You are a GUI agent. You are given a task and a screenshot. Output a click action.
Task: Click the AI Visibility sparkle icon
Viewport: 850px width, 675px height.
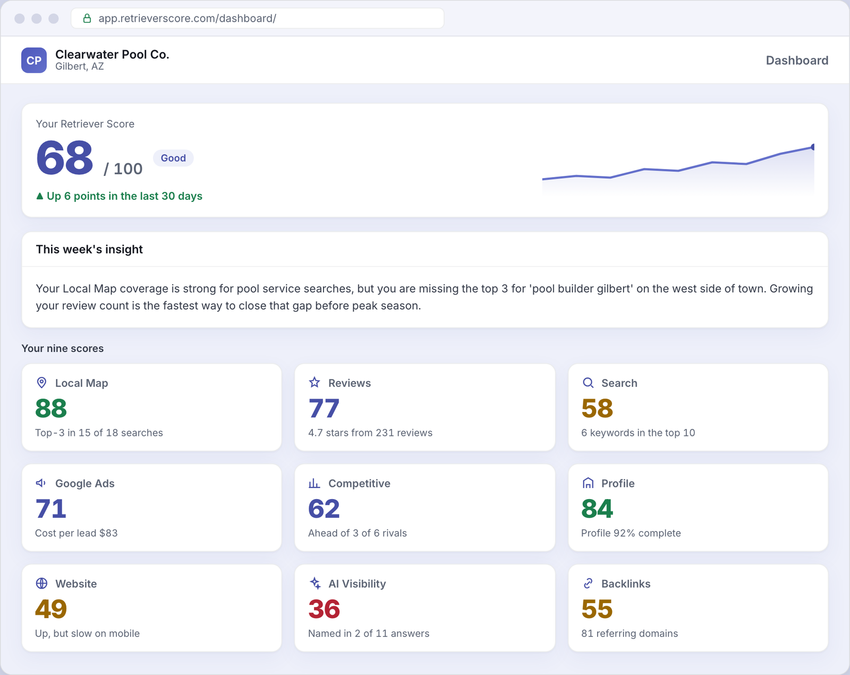[314, 584]
